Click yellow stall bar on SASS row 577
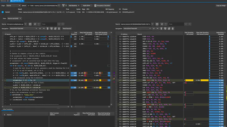This screenshot has height=127, width=227. (189, 80)
